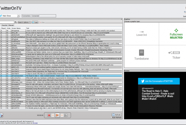Click the fast-forward double-arrow button
The width and height of the screenshot is (186, 125).
pyautogui.click(x=62, y=115)
